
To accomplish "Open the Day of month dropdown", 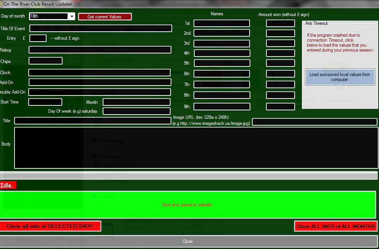I will (72, 16).
